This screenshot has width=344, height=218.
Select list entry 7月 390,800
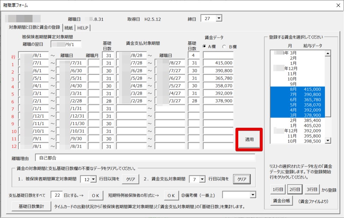tap(297, 94)
